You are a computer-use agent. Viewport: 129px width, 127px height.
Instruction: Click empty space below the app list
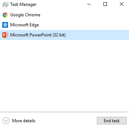coord(64,76)
